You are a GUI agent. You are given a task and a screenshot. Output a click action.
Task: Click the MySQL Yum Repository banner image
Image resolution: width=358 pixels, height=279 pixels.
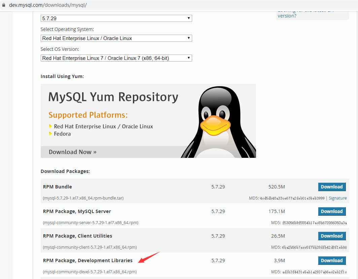[x=148, y=121]
